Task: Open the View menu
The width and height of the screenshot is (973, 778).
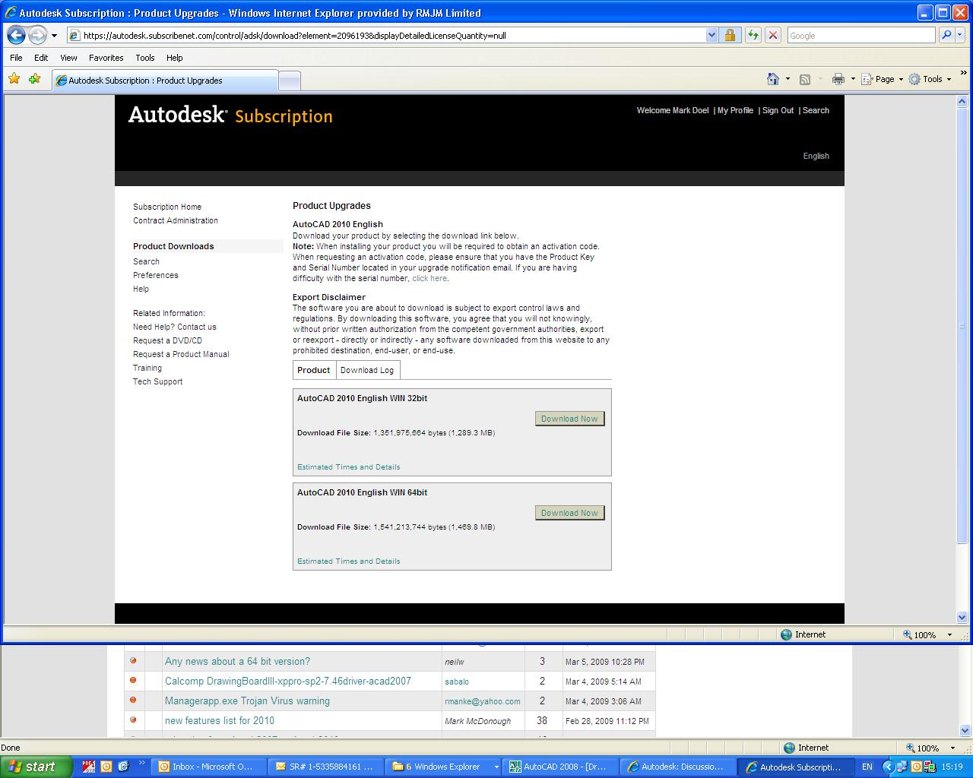Action: 68,58
